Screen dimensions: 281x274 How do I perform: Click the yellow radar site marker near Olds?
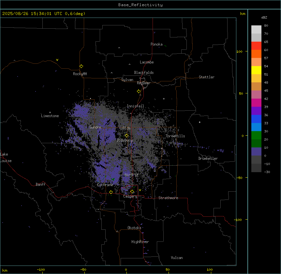126,136
